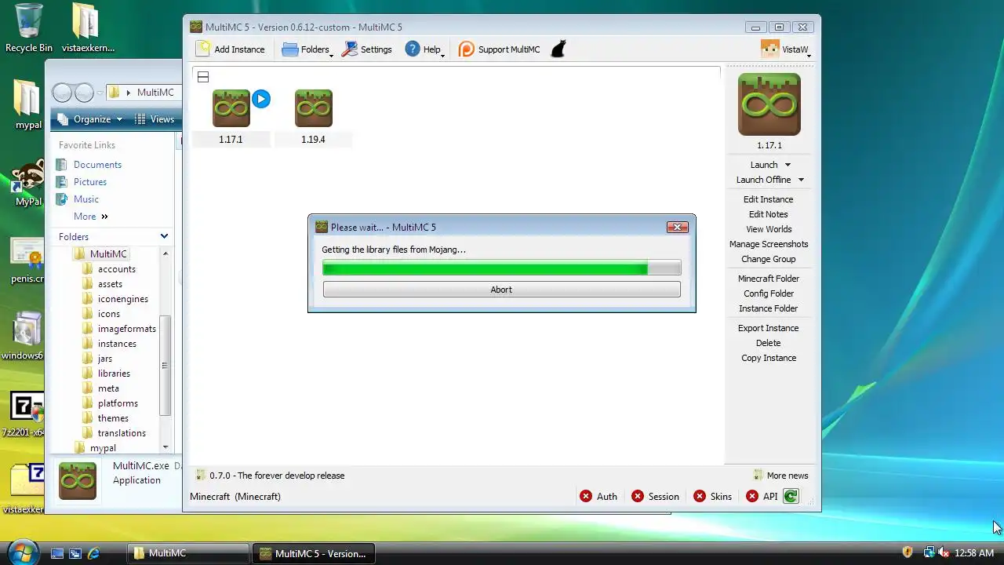Click the black cat icon
The image size is (1004, 565).
point(558,49)
